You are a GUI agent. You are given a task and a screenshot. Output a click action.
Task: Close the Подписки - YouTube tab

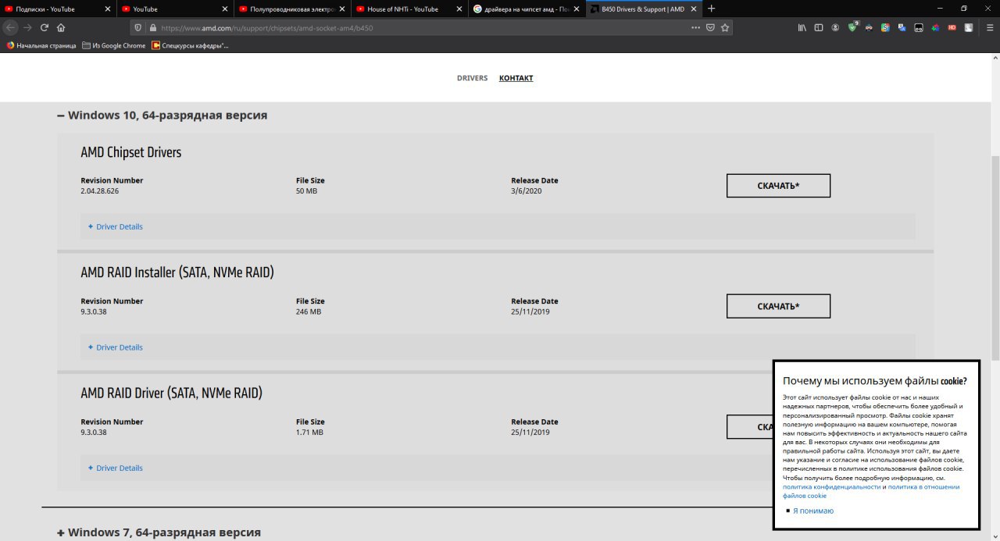[x=108, y=9]
